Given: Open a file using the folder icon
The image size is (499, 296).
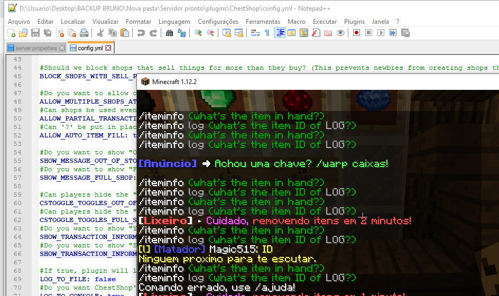Looking at the screenshot, I should 23,33.
